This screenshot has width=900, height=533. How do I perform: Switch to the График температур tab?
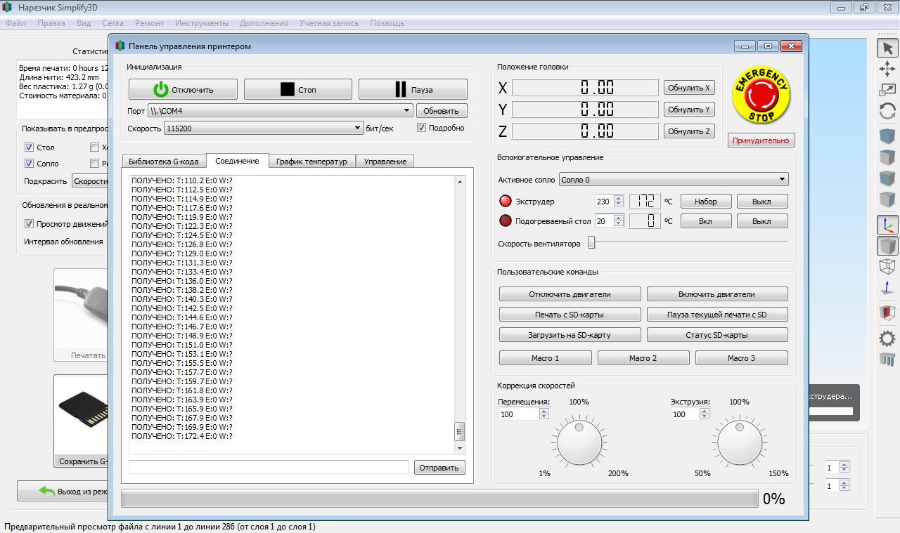[311, 162]
